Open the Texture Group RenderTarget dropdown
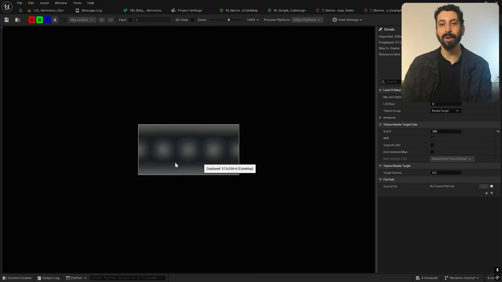Viewport: 502px width, 282px height. 446,111
